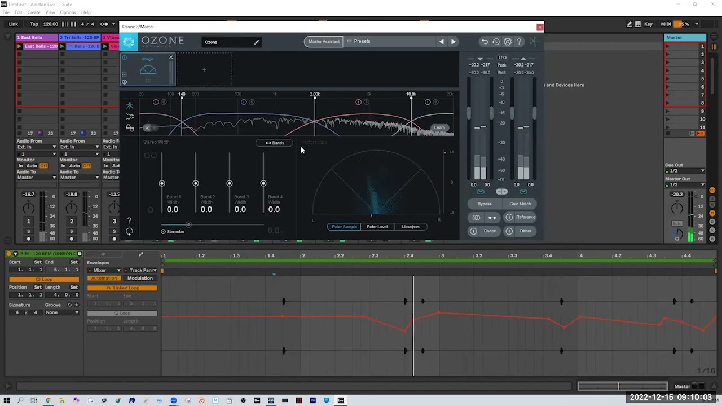The image size is (722, 406).
Task: Enable the Dither power toggle
Action: (509, 231)
